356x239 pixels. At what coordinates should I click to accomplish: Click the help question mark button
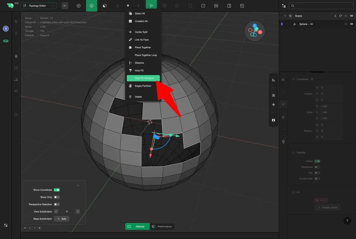(347, 221)
